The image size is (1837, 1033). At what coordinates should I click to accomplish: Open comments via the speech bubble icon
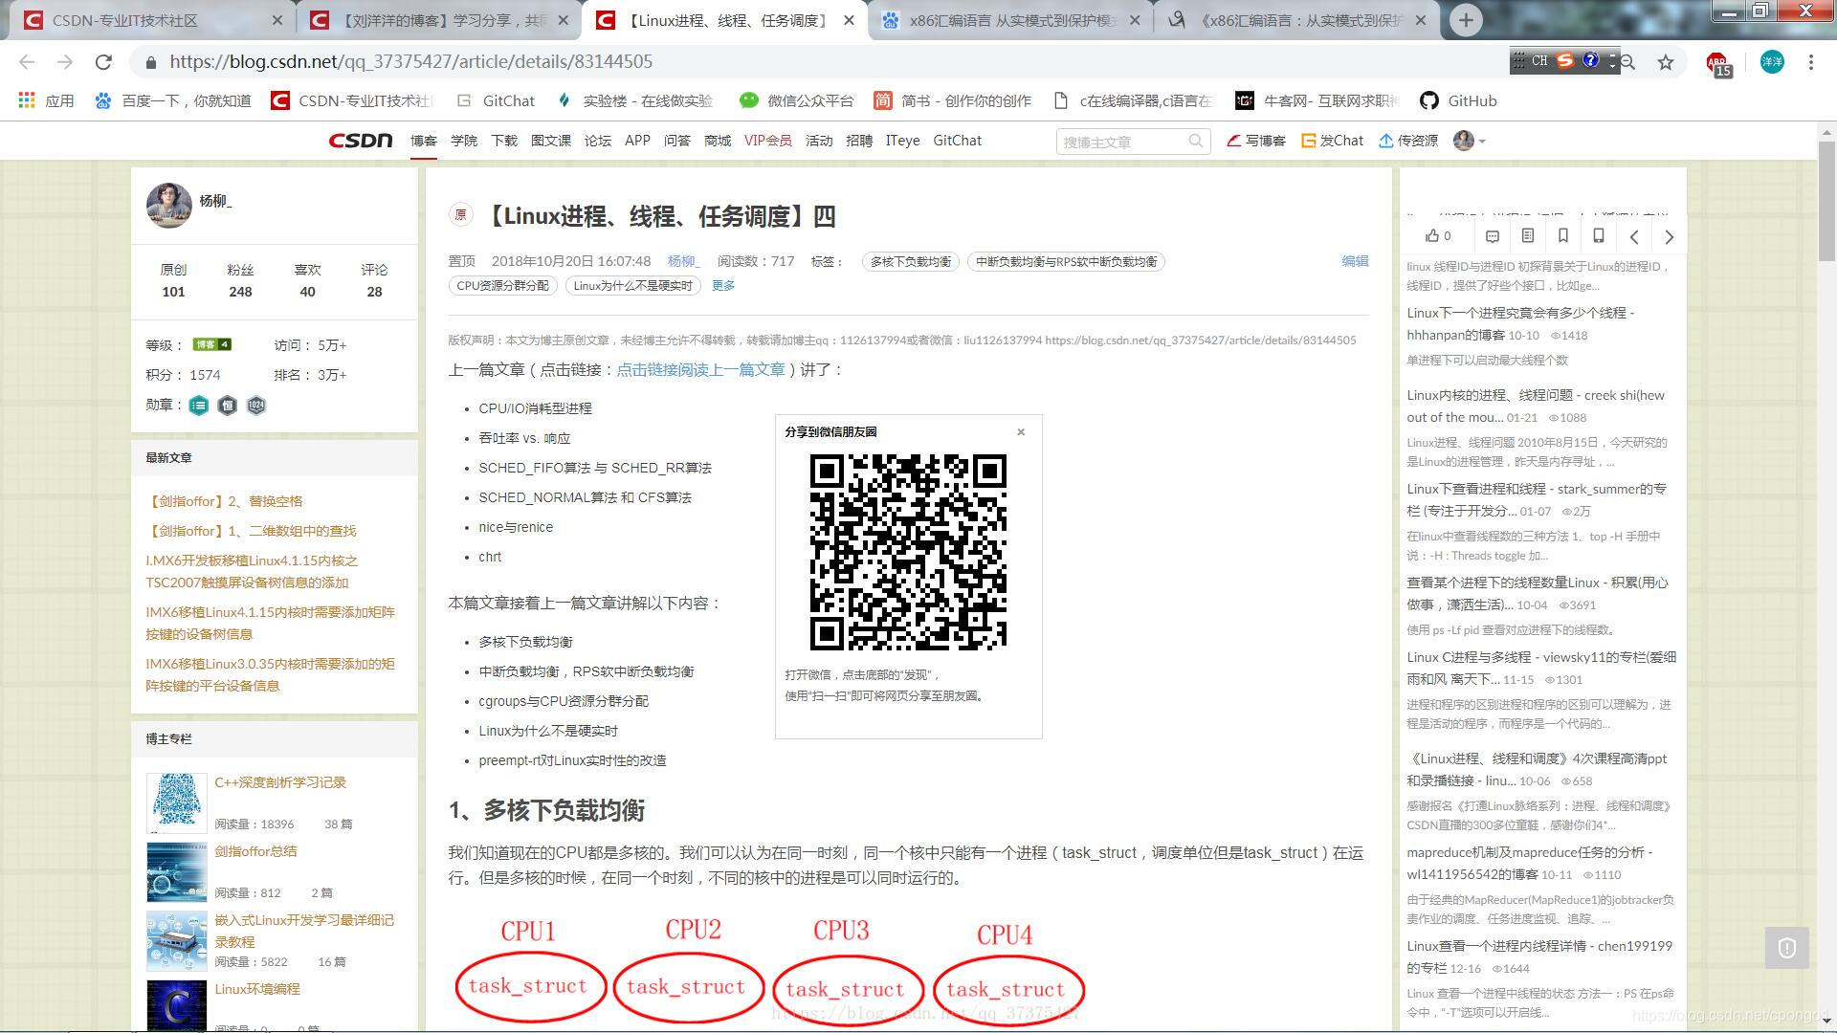(x=1493, y=236)
